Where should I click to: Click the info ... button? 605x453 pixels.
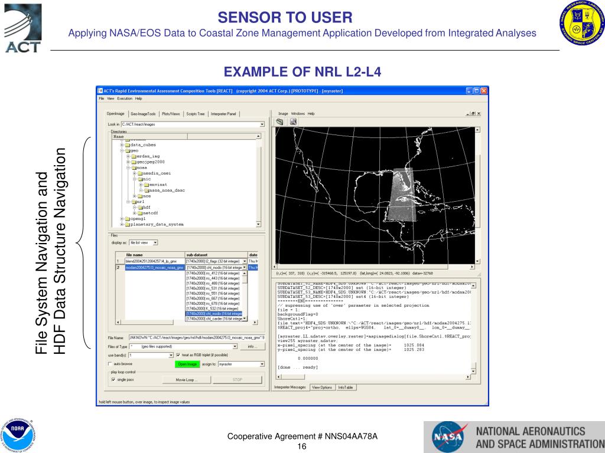253,347
